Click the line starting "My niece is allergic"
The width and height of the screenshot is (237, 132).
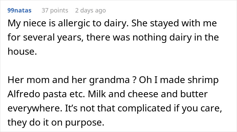point(112,23)
